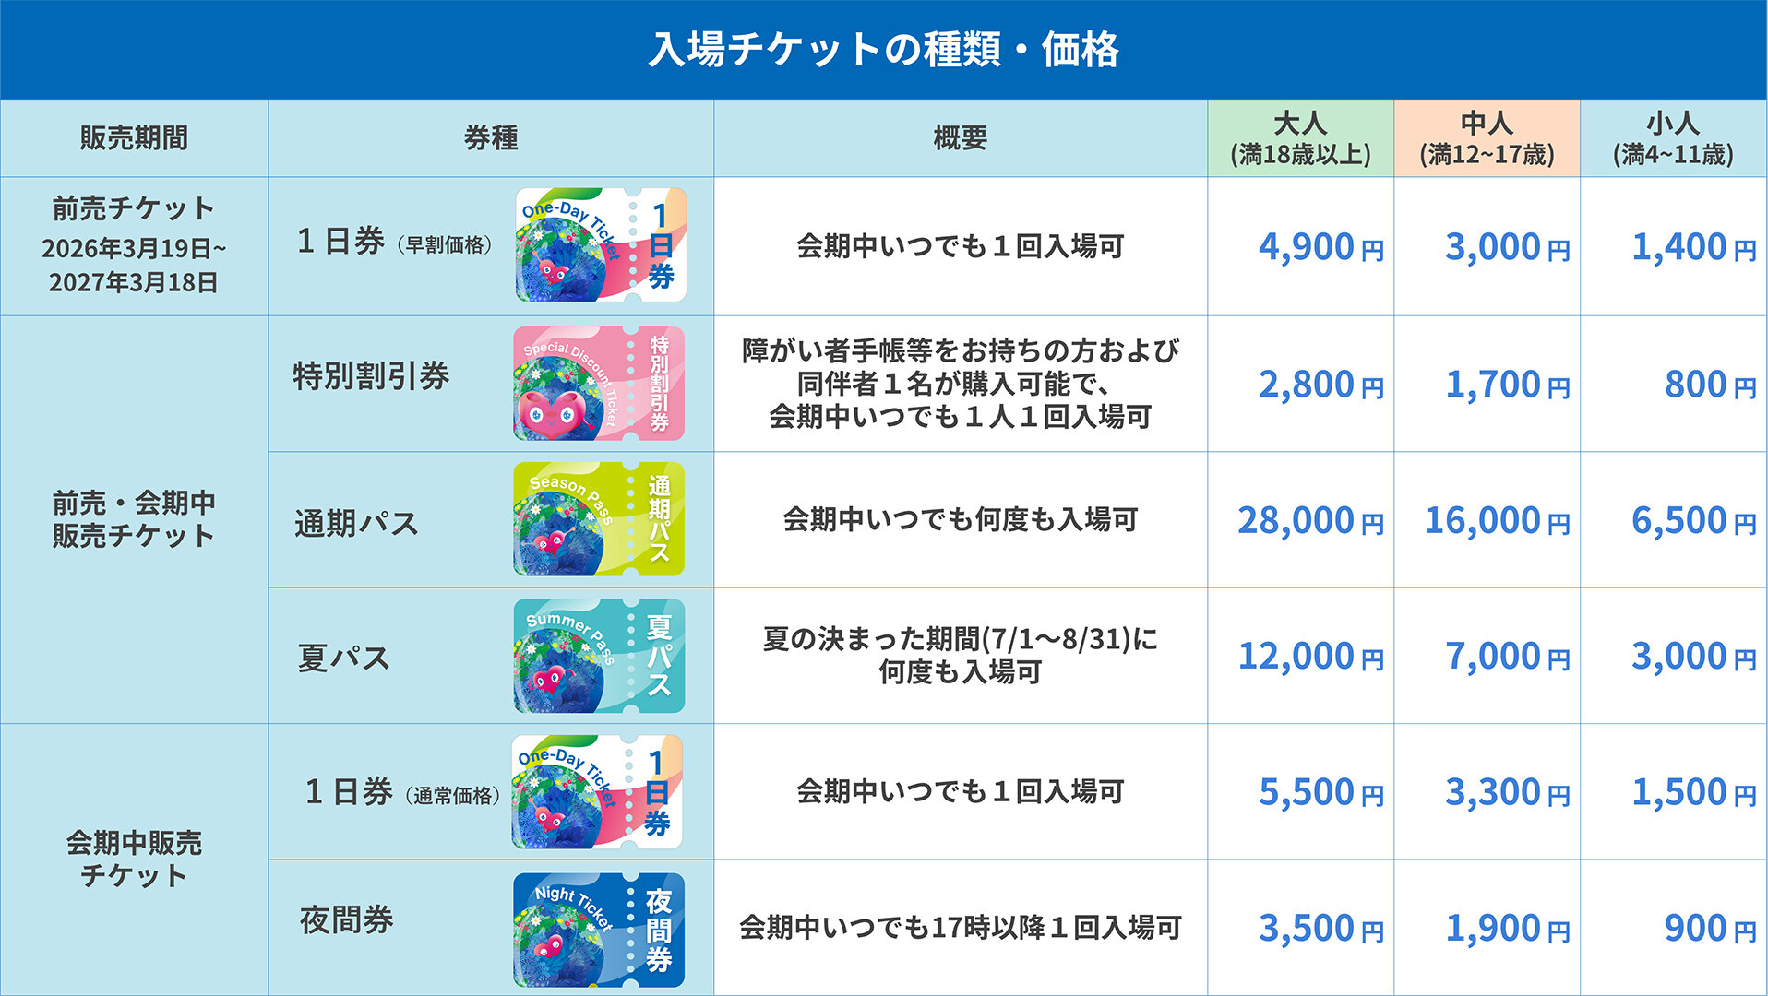Click the 特別割引券 ticket name label
1768x996 pixels.
tap(371, 376)
